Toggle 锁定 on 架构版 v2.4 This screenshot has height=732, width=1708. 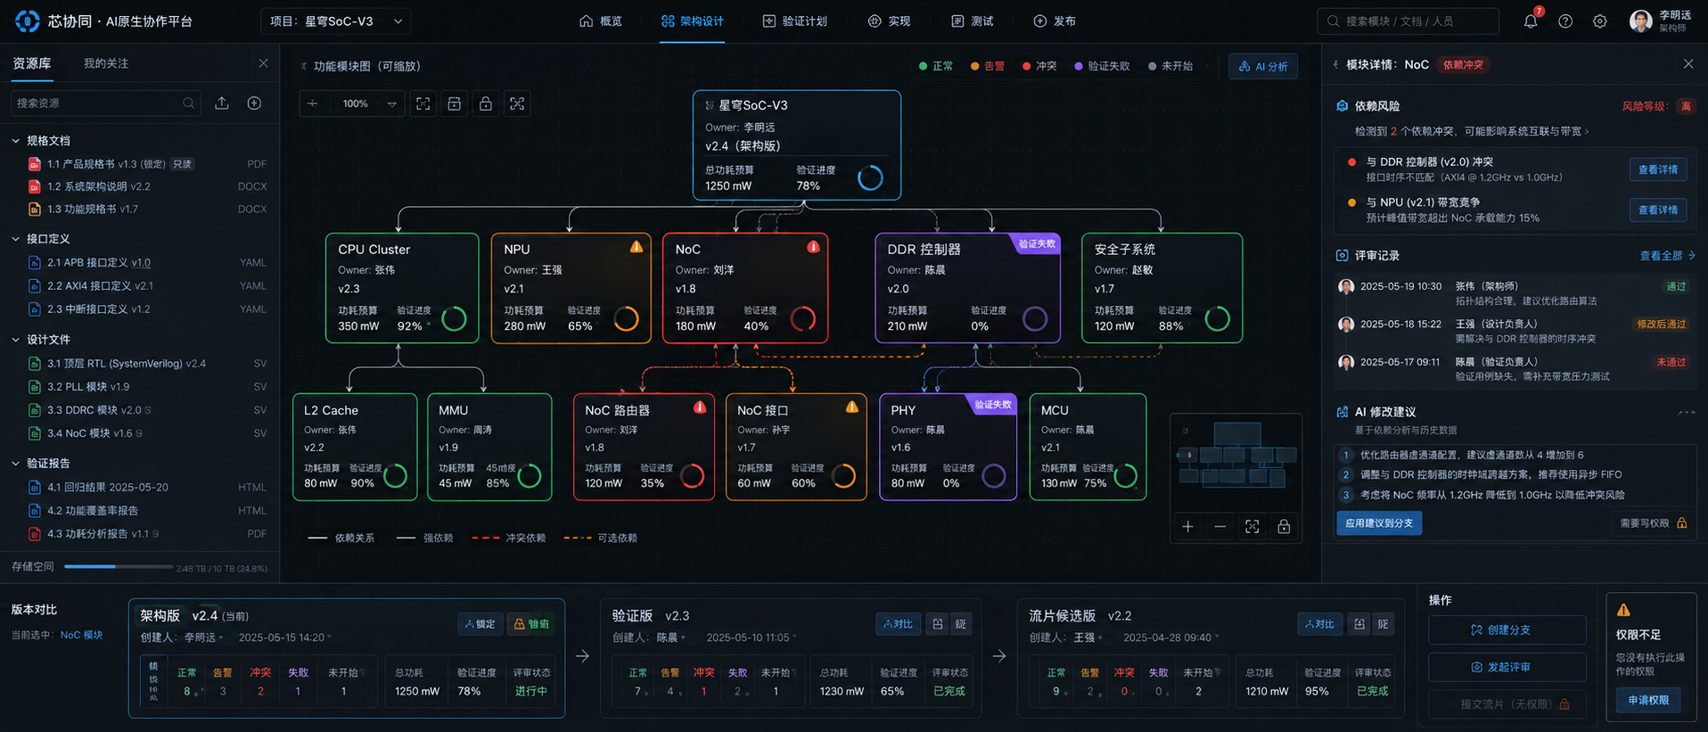pyautogui.click(x=480, y=624)
